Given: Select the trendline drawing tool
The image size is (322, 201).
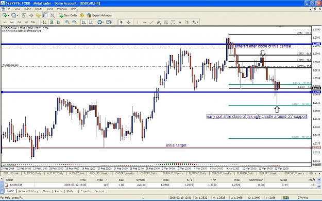Looking at the screenshot, I should pos(152,22).
